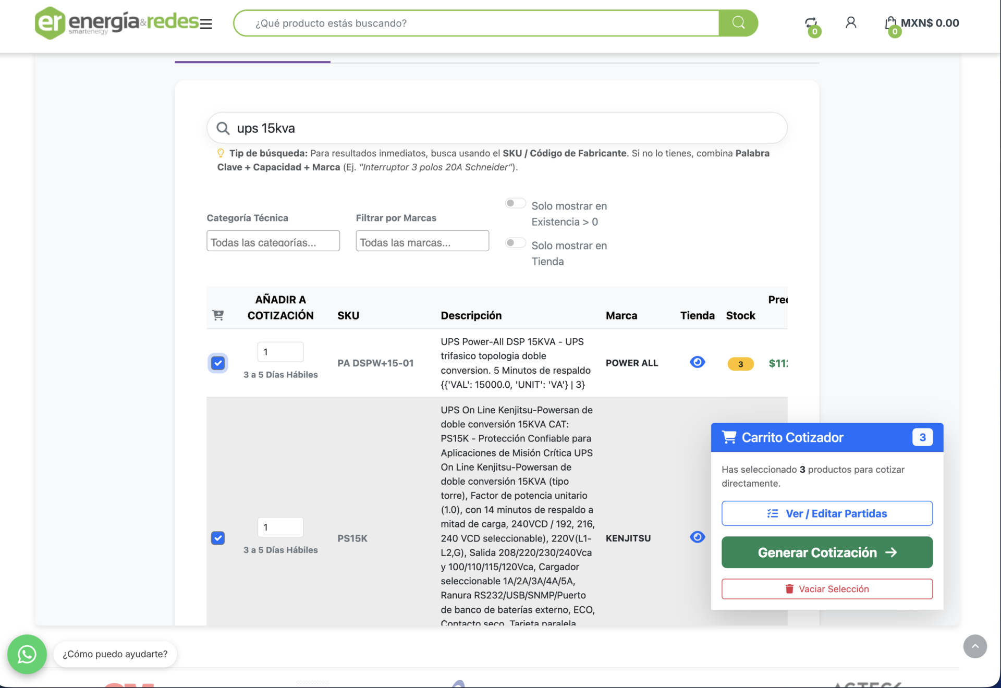Click the cart icon in table header
This screenshot has height=688, width=1001.
218,315
